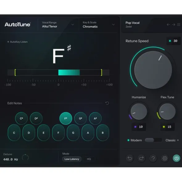Click the left yellow range bracket
Viewport: 182px width, 182px height.
pos(15,72)
